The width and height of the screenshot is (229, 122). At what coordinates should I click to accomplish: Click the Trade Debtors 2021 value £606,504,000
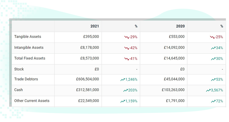87,79
